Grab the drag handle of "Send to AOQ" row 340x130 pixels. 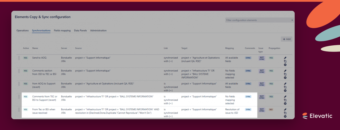[x=19, y=58]
